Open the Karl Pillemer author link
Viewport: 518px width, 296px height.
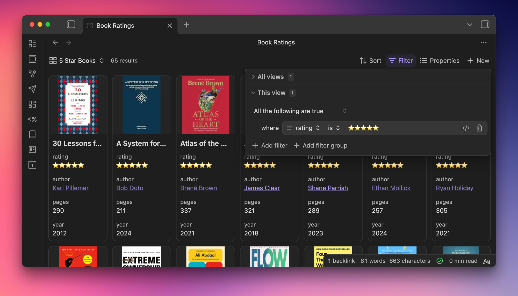(x=70, y=188)
